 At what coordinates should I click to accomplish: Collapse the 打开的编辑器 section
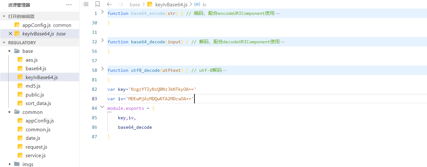[4, 16]
